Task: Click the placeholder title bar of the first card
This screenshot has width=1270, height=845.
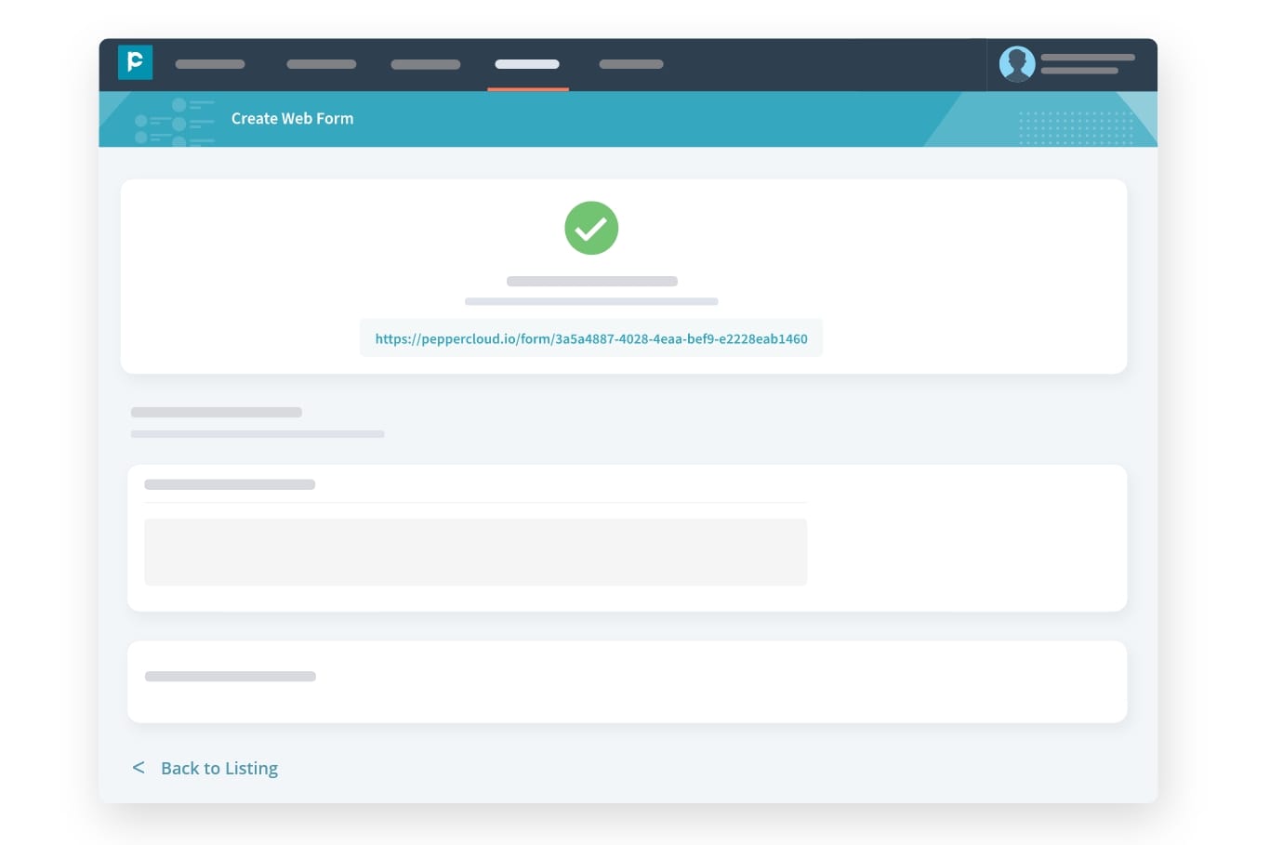Action: coord(229,484)
